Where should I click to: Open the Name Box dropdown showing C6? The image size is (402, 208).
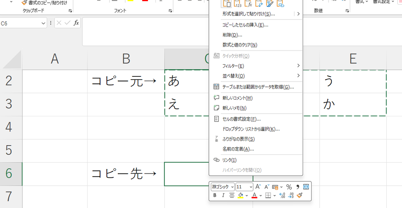coord(43,23)
